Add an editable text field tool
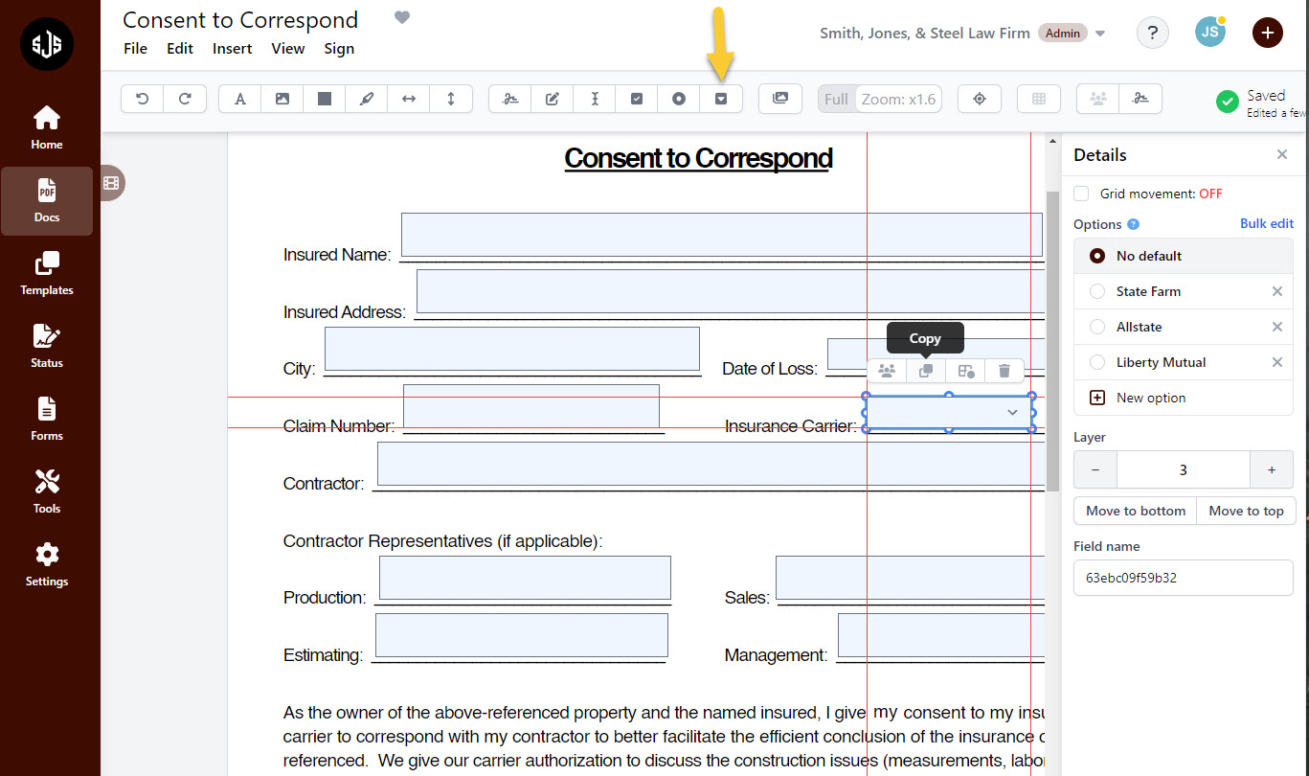The height and width of the screenshot is (776, 1309). 553,99
